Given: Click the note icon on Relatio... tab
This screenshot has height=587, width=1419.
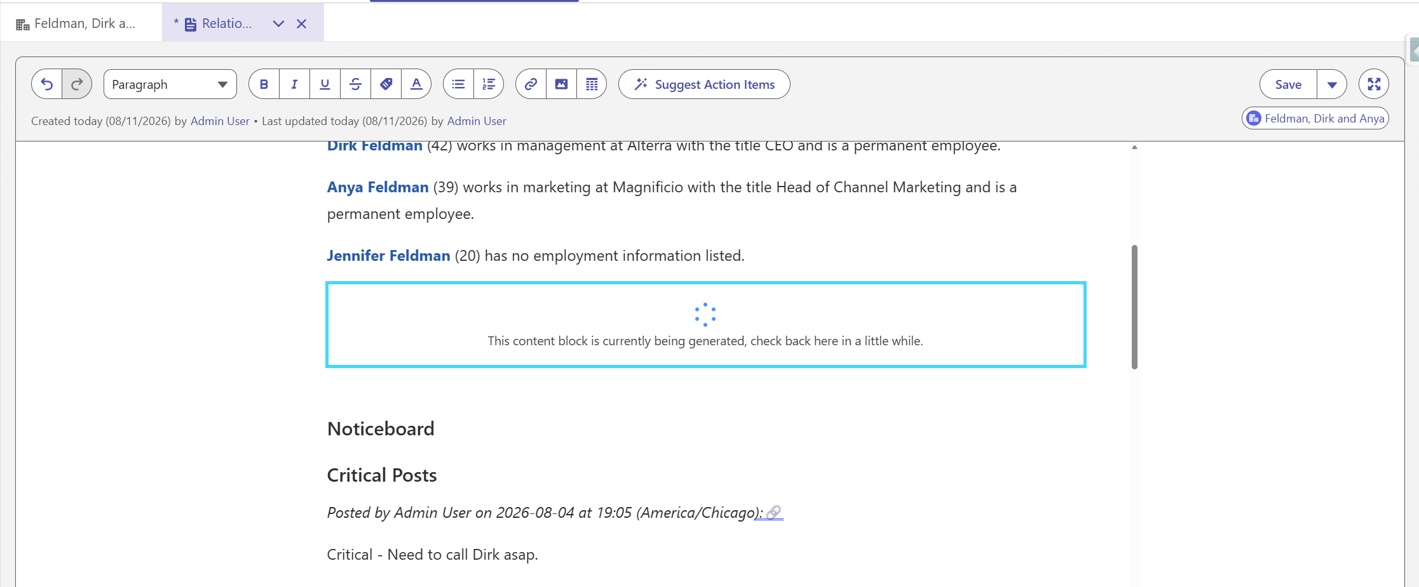Looking at the screenshot, I should pyautogui.click(x=191, y=24).
